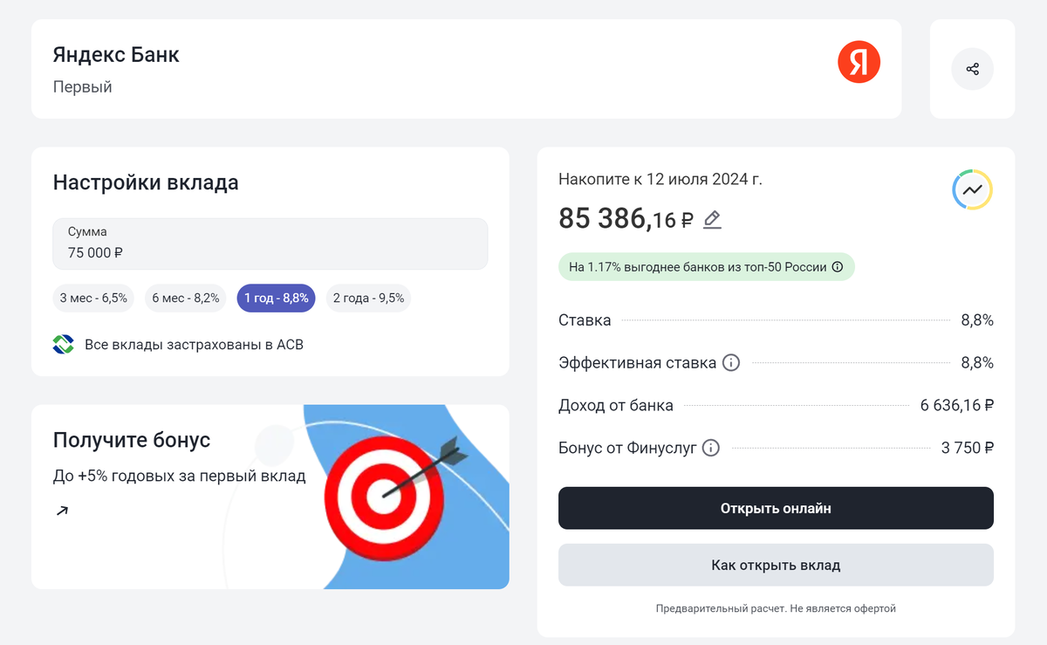
Task: Open the bonus arrow link icon
Action: [x=62, y=511]
